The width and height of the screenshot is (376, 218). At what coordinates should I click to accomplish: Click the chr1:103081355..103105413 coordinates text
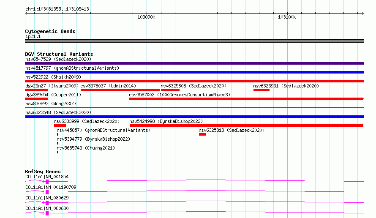(57, 9)
